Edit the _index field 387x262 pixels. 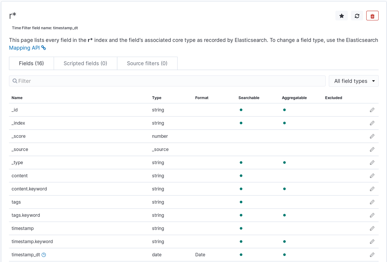(x=372, y=123)
